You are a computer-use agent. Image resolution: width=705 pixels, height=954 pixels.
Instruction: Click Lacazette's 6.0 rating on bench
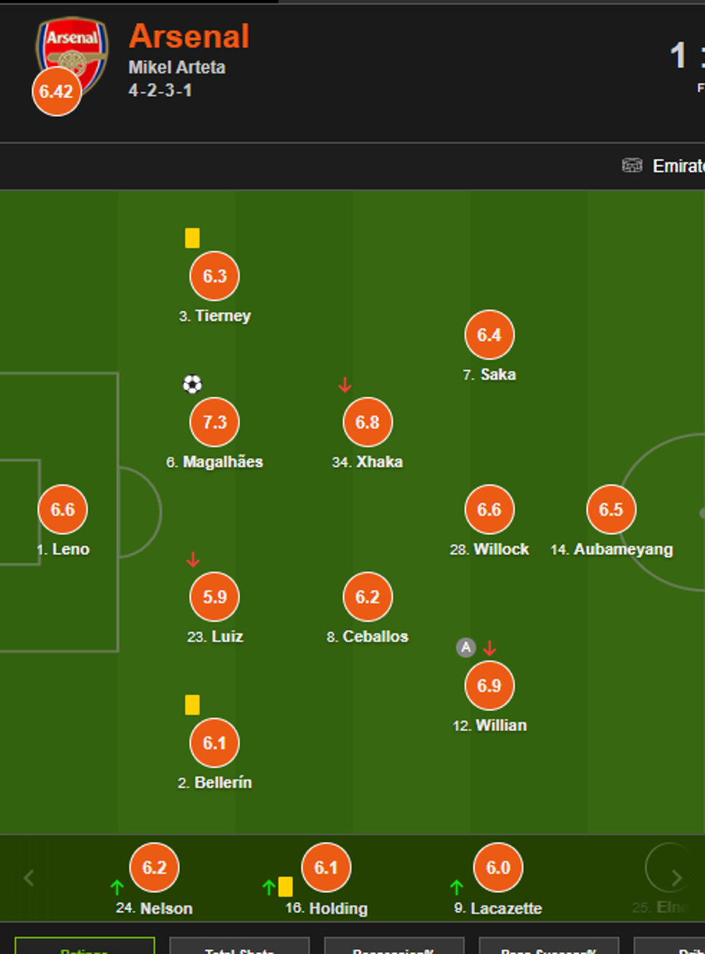point(498,868)
